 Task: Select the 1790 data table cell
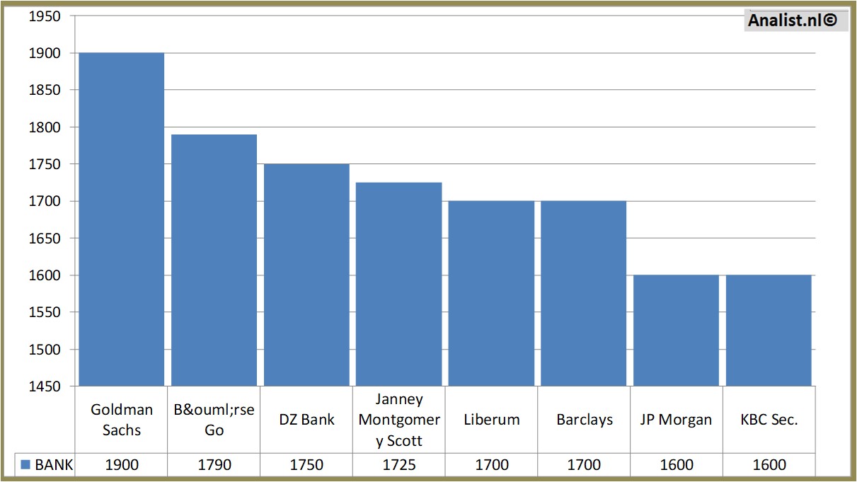[x=214, y=465]
